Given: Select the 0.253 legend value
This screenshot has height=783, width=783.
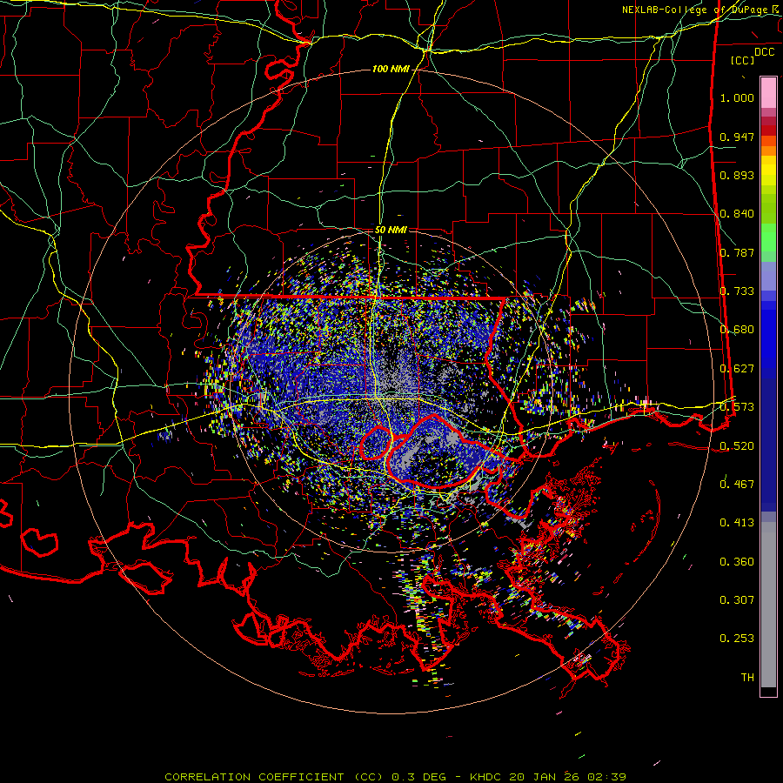Looking at the screenshot, I should (737, 639).
